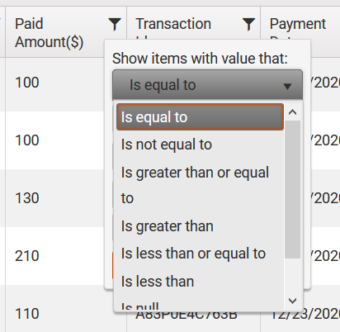The image size is (340, 332).
Task: Select highlighted 'Is equal to' option
Action: coord(200,117)
